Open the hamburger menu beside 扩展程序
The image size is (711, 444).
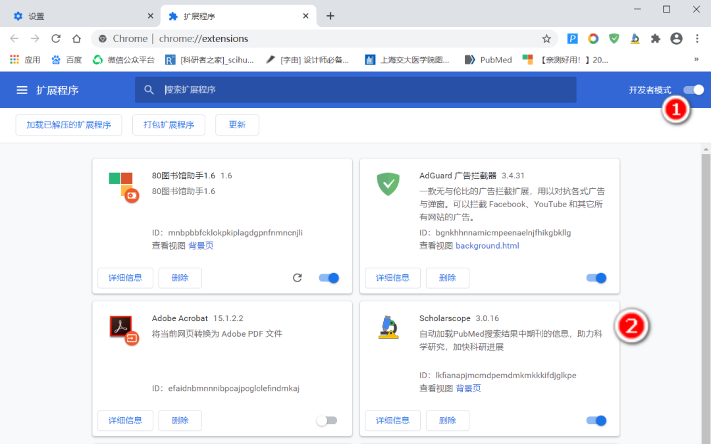click(22, 89)
